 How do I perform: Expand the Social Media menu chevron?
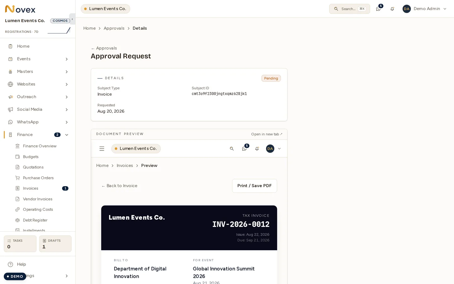(x=67, y=109)
